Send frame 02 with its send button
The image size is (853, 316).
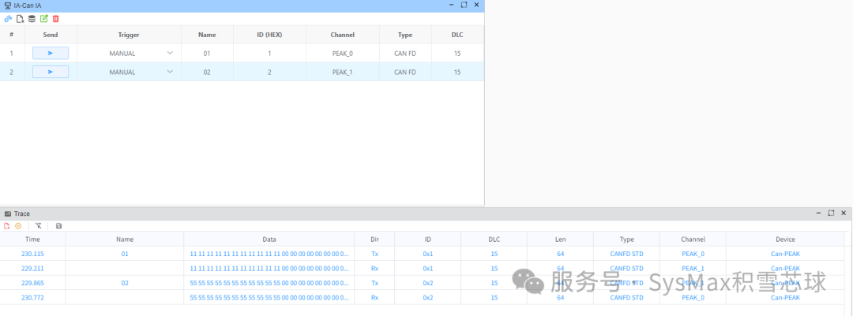click(51, 72)
